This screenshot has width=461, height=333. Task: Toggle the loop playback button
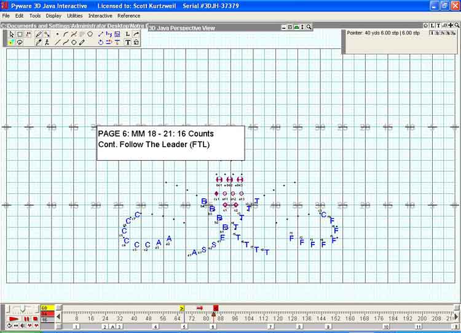coord(10,326)
